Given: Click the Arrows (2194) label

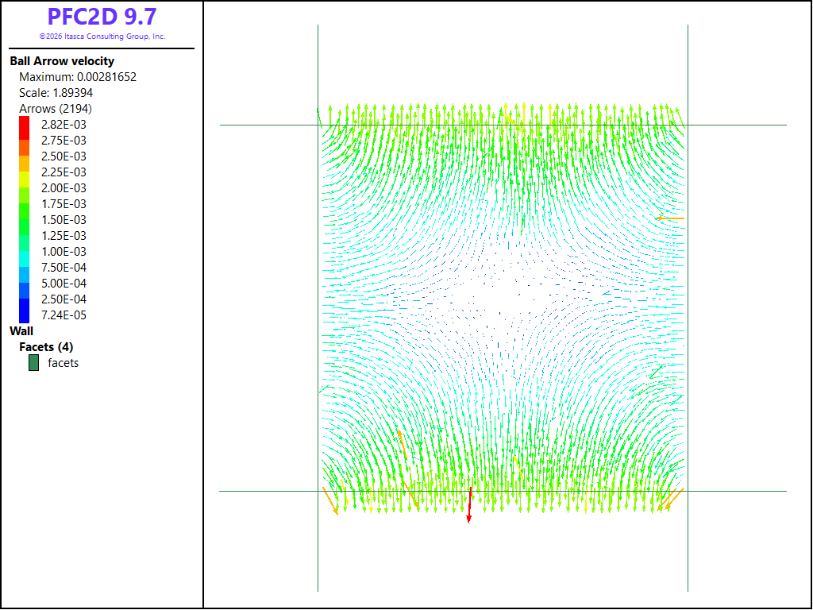Looking at the screenshot, I should [56, 109].
